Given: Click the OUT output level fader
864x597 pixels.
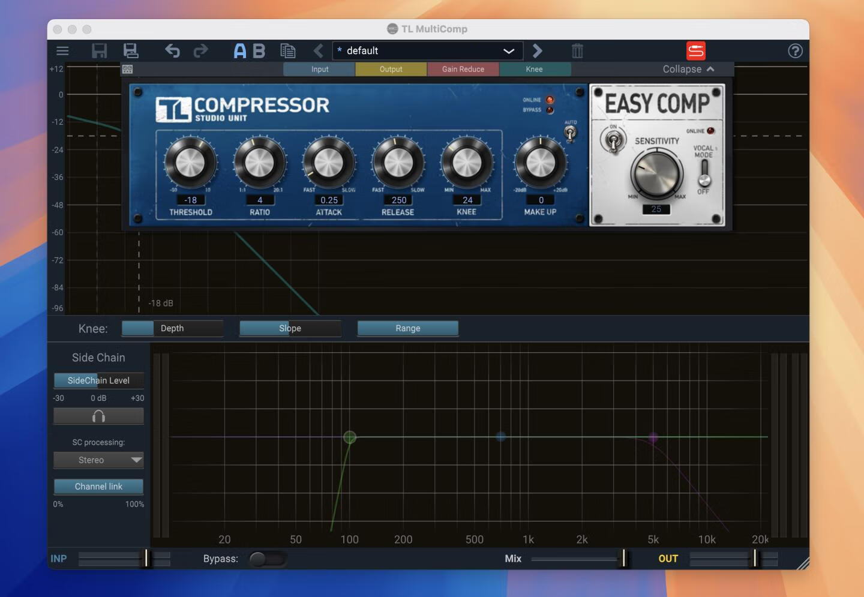Looking at the screenshot, I should pos(734,559).
